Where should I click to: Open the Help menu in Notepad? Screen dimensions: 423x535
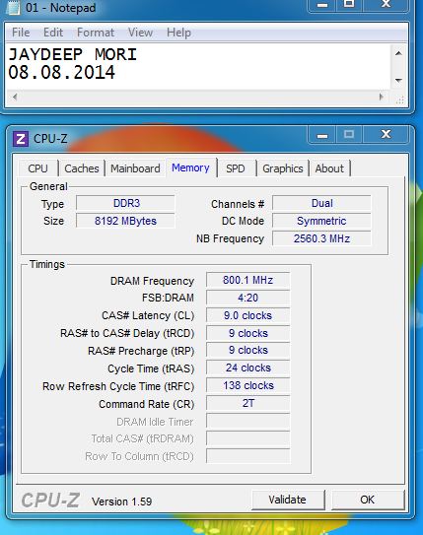pos(178,33)
